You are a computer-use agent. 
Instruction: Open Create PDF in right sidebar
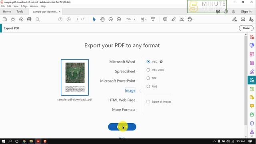coord(252,37)
